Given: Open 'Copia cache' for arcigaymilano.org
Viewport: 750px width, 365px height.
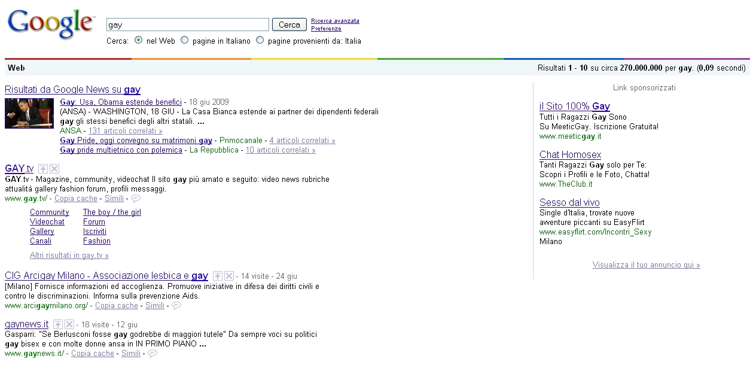Looking at the screenshot, I should pyautogui.click(x=117, y=305).
